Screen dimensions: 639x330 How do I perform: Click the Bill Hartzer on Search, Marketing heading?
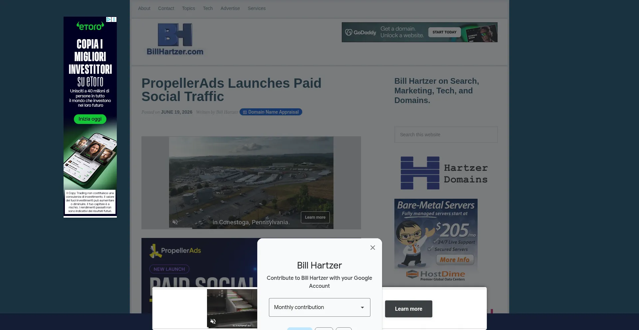[437, 91]
